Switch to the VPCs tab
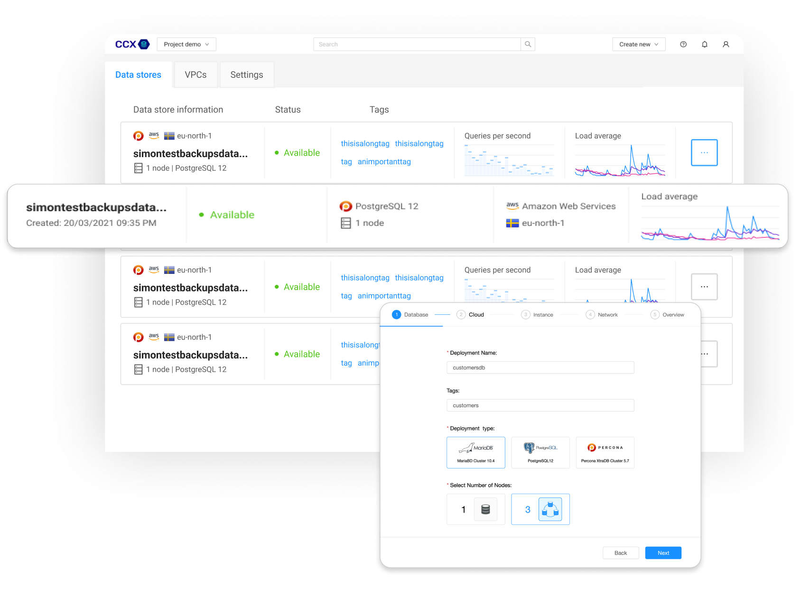Screen dimensions: 810x599 click(x=196, y=75)
